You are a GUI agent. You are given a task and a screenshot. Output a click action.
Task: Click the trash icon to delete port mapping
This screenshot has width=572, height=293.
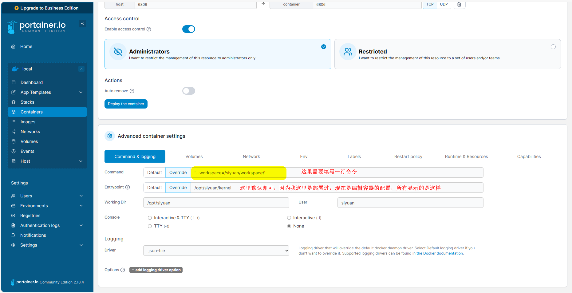coord(459,5)
